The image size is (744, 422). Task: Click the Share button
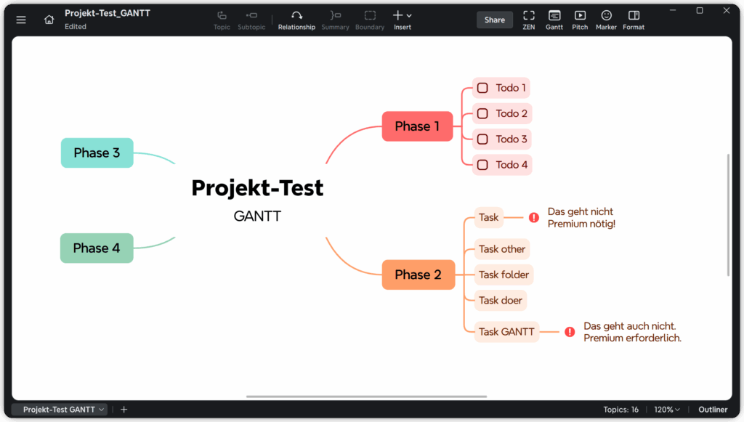pos(494,20)
